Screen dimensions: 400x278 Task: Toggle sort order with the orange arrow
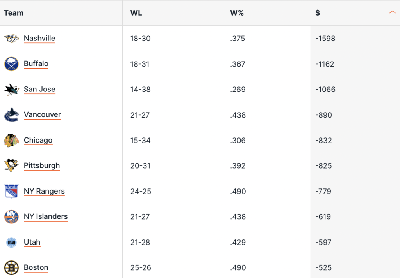[x=392, y=13]
